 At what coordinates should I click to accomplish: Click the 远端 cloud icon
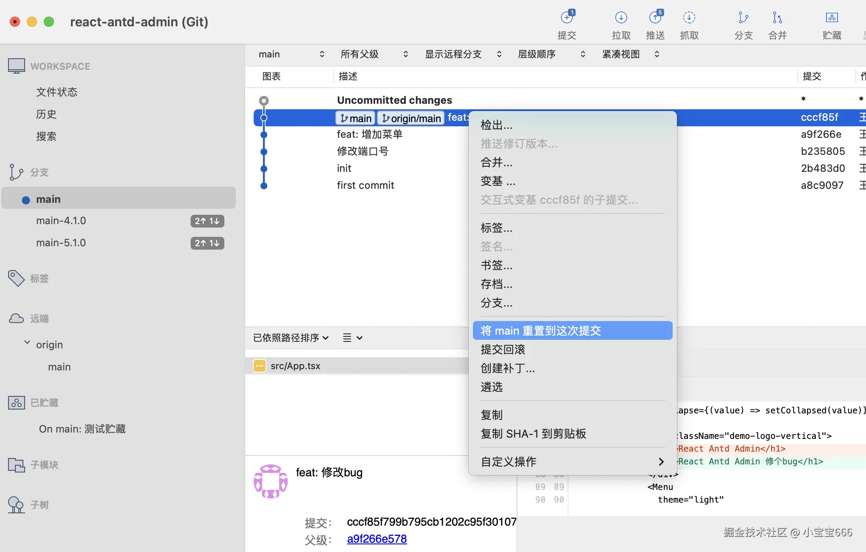coord(16,318)
